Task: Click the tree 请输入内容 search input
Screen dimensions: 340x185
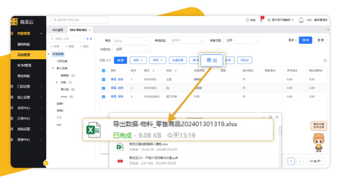Action: click(x=66, y=39)
